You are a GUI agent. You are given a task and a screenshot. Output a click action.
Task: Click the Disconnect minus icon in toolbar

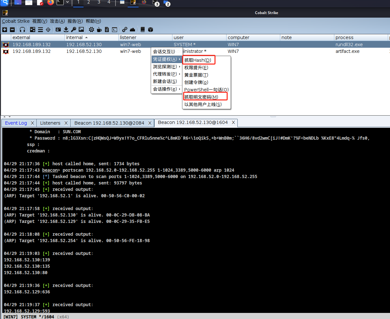tap(12, 29)
